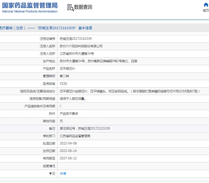Screen dimensions: 209x183
Task: Click registrant address 江苏省苏州市大儒巷34号
Action: pos(77,54)
